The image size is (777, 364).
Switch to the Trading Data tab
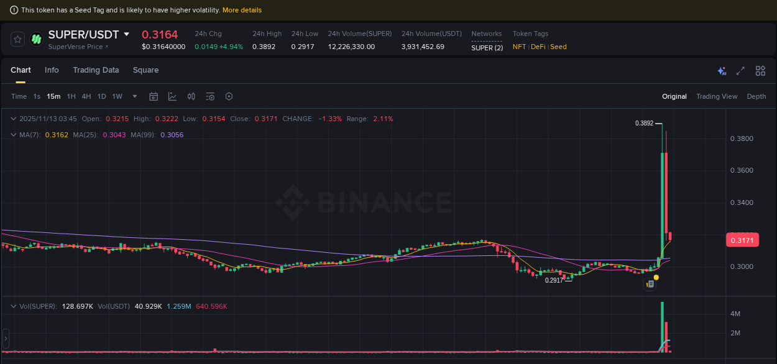pos(96,70)
